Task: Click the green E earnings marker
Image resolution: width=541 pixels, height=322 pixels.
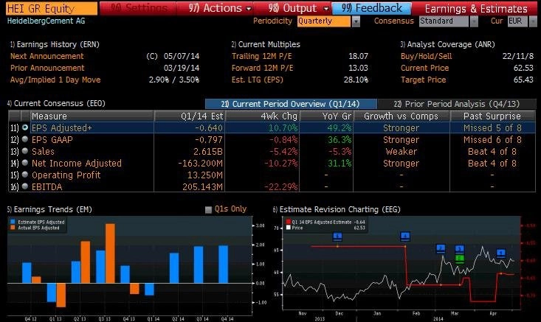Action: coord(459,259)
